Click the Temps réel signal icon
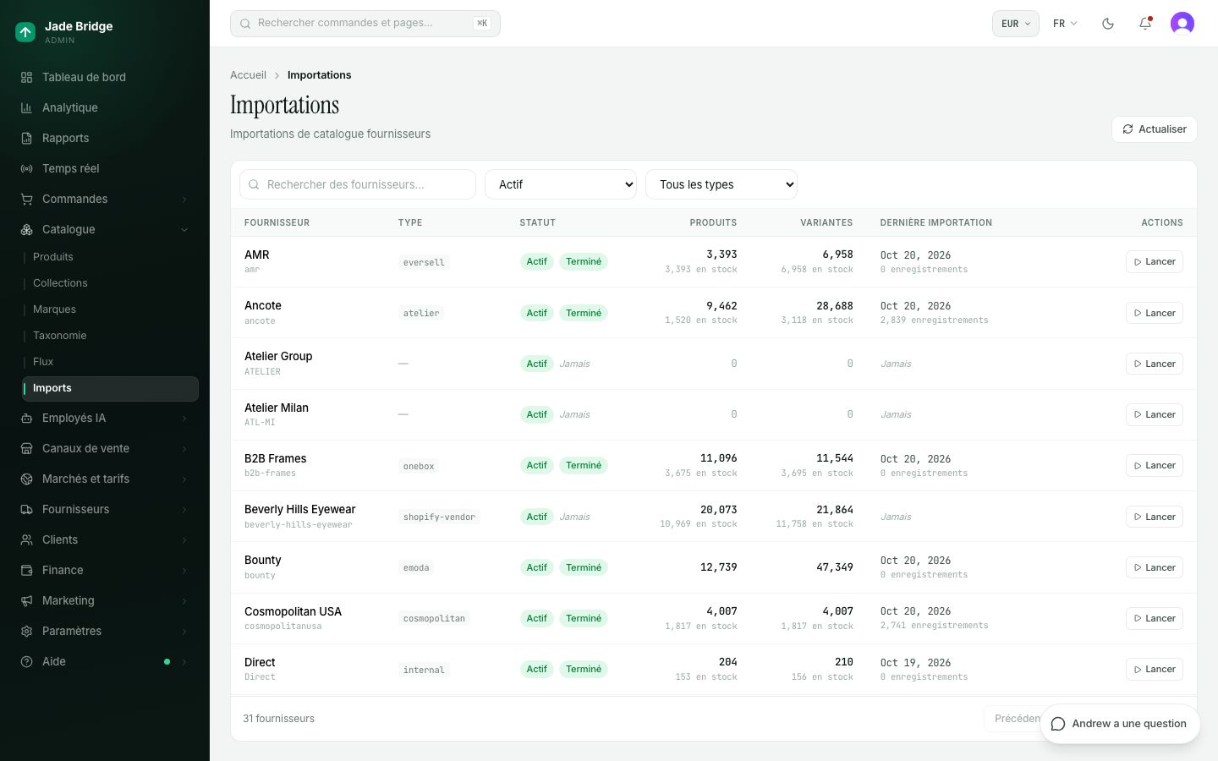Screen dimensions: 1218x761 pos(26,168)
